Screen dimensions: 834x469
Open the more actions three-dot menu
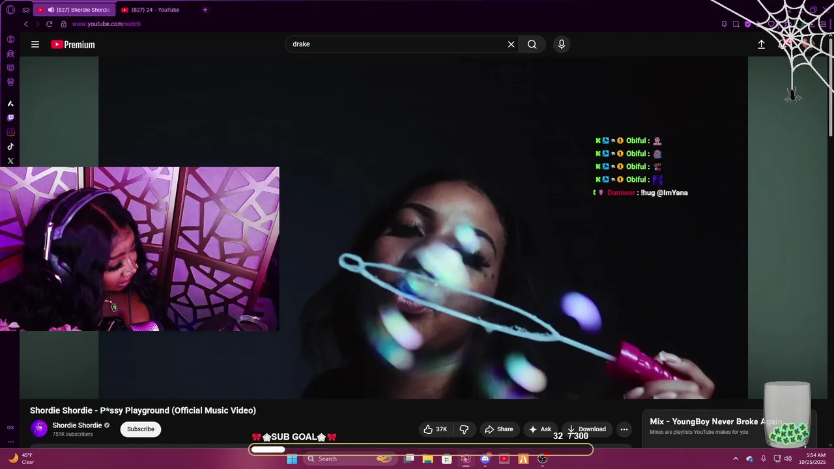pos(624,429)
